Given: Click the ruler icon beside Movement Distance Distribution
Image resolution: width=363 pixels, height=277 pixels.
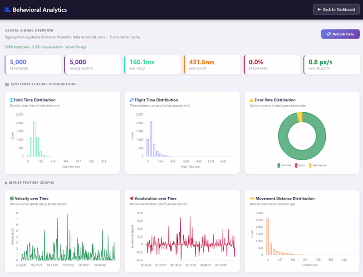Looking at the screenshot, I should click(x=252, y=199).
